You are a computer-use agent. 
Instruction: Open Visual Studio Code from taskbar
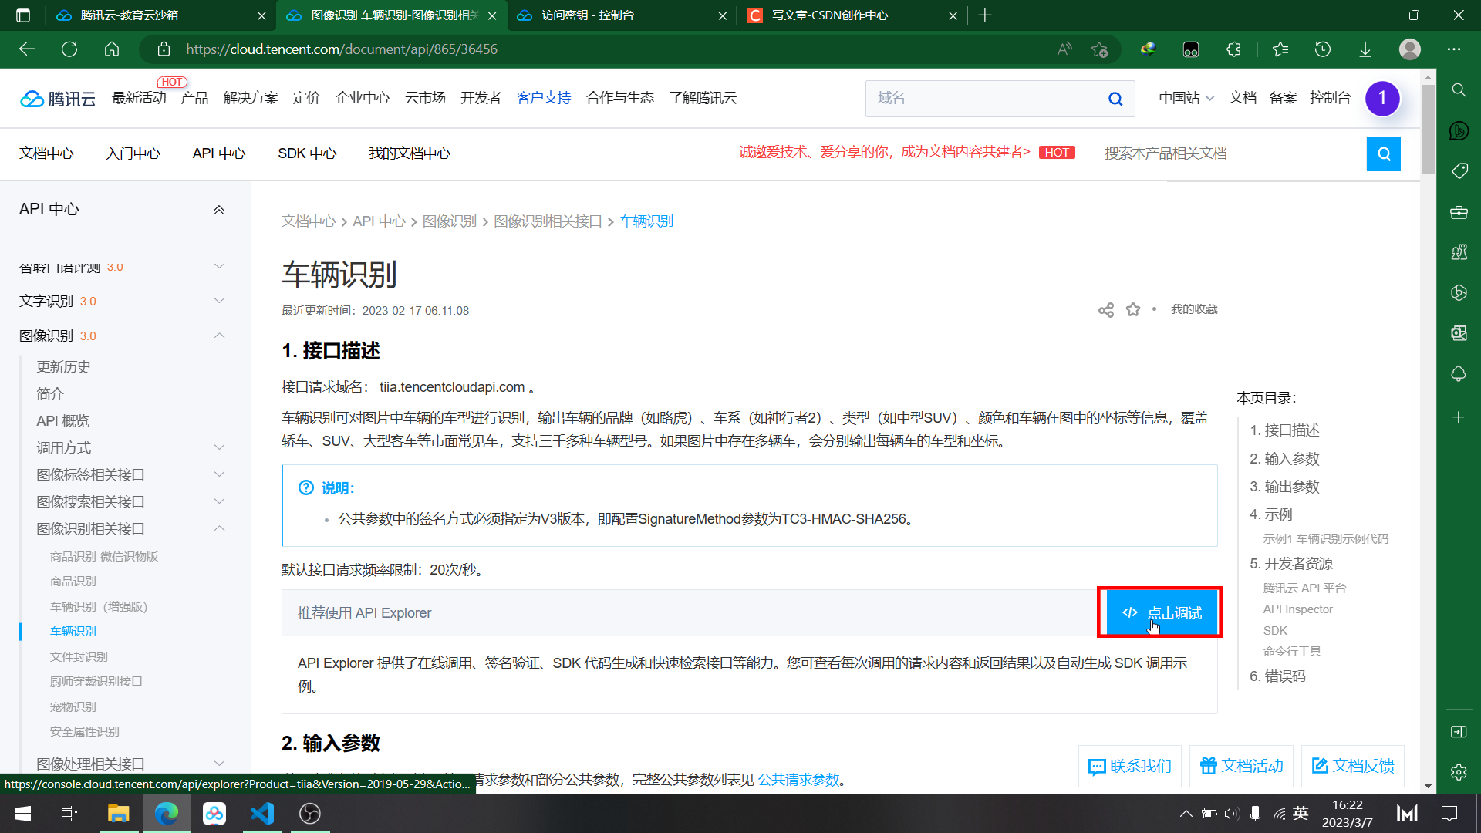coord(262,814)
